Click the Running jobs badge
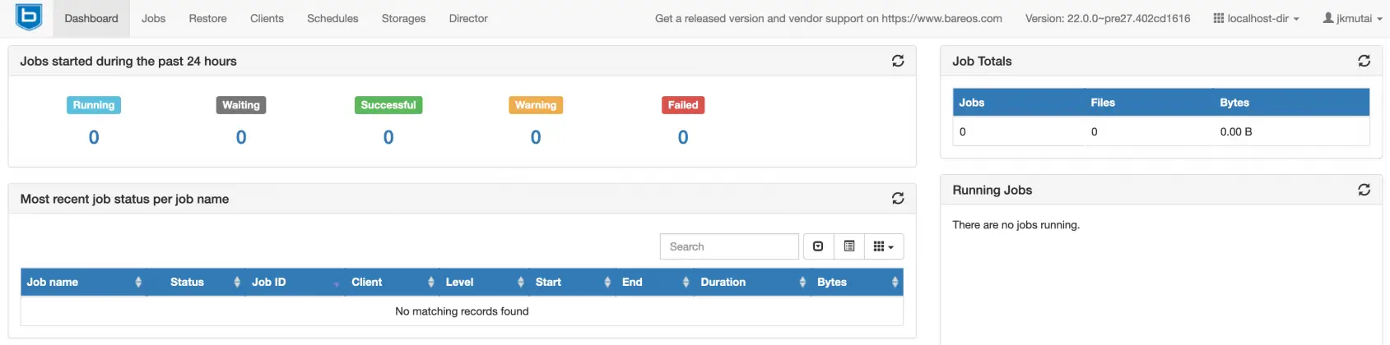This screenshot has height=345, width=1390. click(94, 105)
